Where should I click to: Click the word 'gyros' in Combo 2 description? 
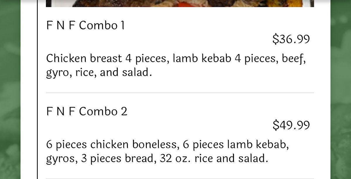point(60,159)
